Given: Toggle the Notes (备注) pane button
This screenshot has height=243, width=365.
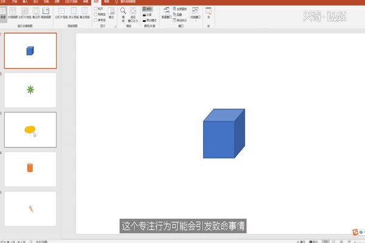Looking at the screenshot, I should [111, 12].
